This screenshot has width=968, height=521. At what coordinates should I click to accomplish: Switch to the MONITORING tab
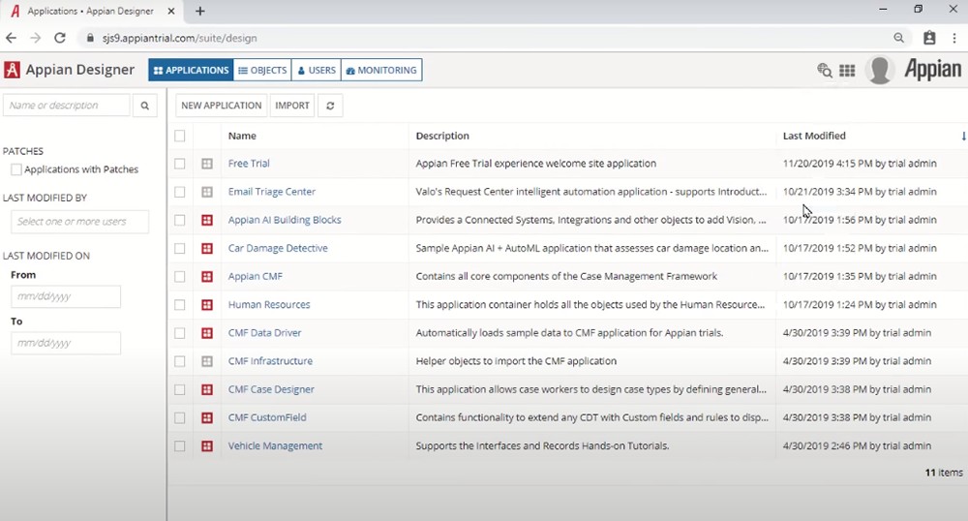380,71
